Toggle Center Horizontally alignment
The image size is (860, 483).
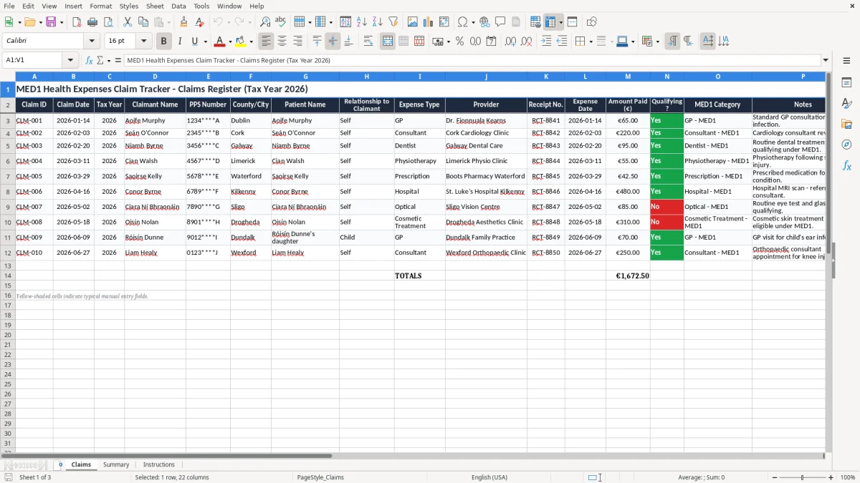(282, 41)
